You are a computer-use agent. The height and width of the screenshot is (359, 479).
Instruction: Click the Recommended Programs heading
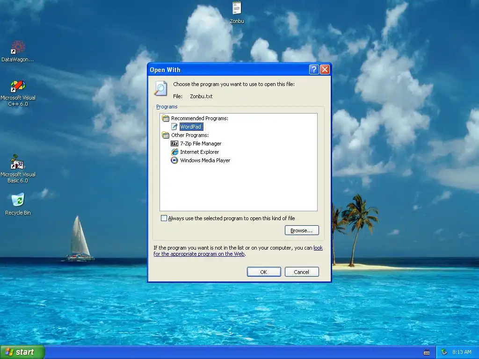coord(199,118)
